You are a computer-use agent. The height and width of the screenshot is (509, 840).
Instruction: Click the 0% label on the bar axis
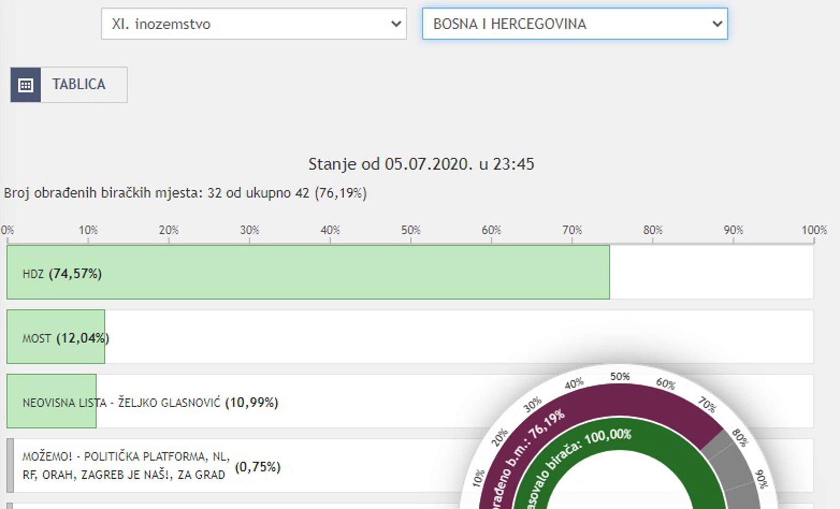[x=8, y=230]
